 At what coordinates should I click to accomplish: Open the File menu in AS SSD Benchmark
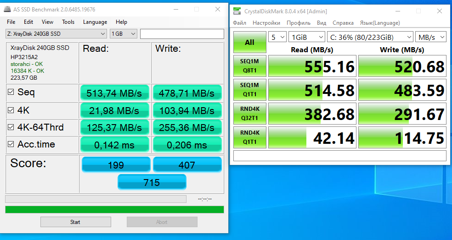[x=11, y=22]
